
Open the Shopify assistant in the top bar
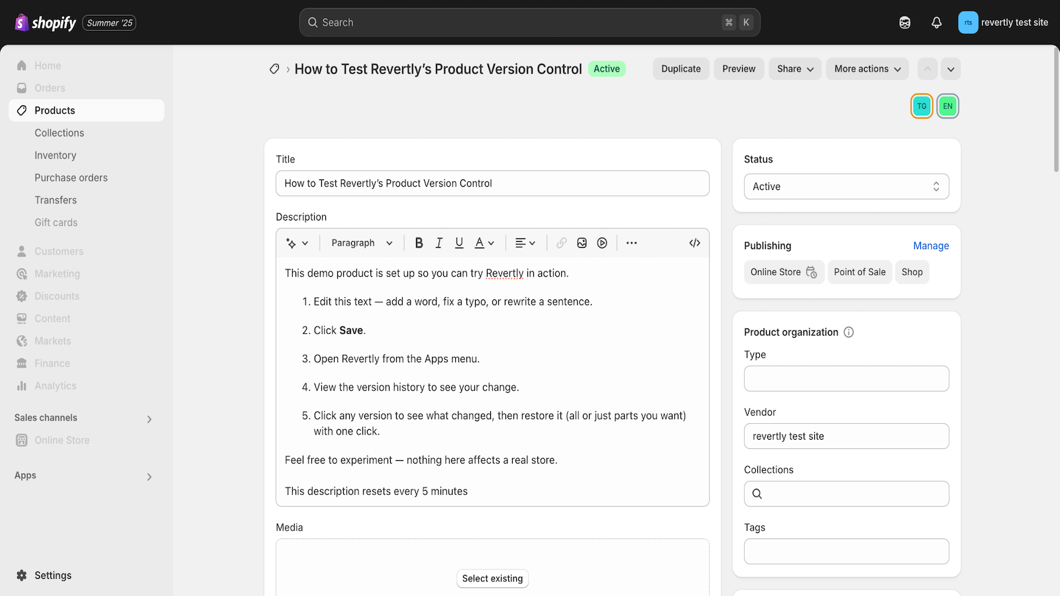pyautogui.click(x=904, y=22)
